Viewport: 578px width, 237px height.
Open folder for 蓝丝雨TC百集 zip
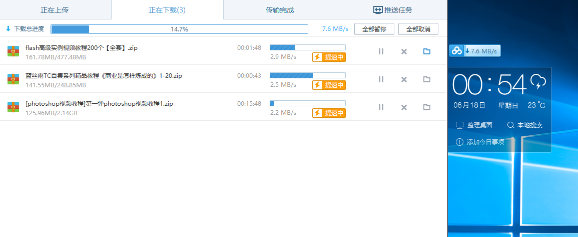point(427,79)
